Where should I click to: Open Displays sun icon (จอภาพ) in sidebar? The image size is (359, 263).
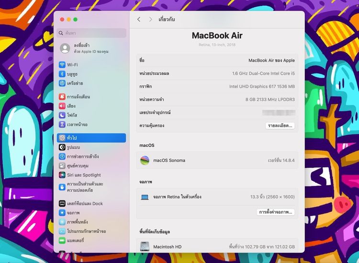[x=62, y=213]
